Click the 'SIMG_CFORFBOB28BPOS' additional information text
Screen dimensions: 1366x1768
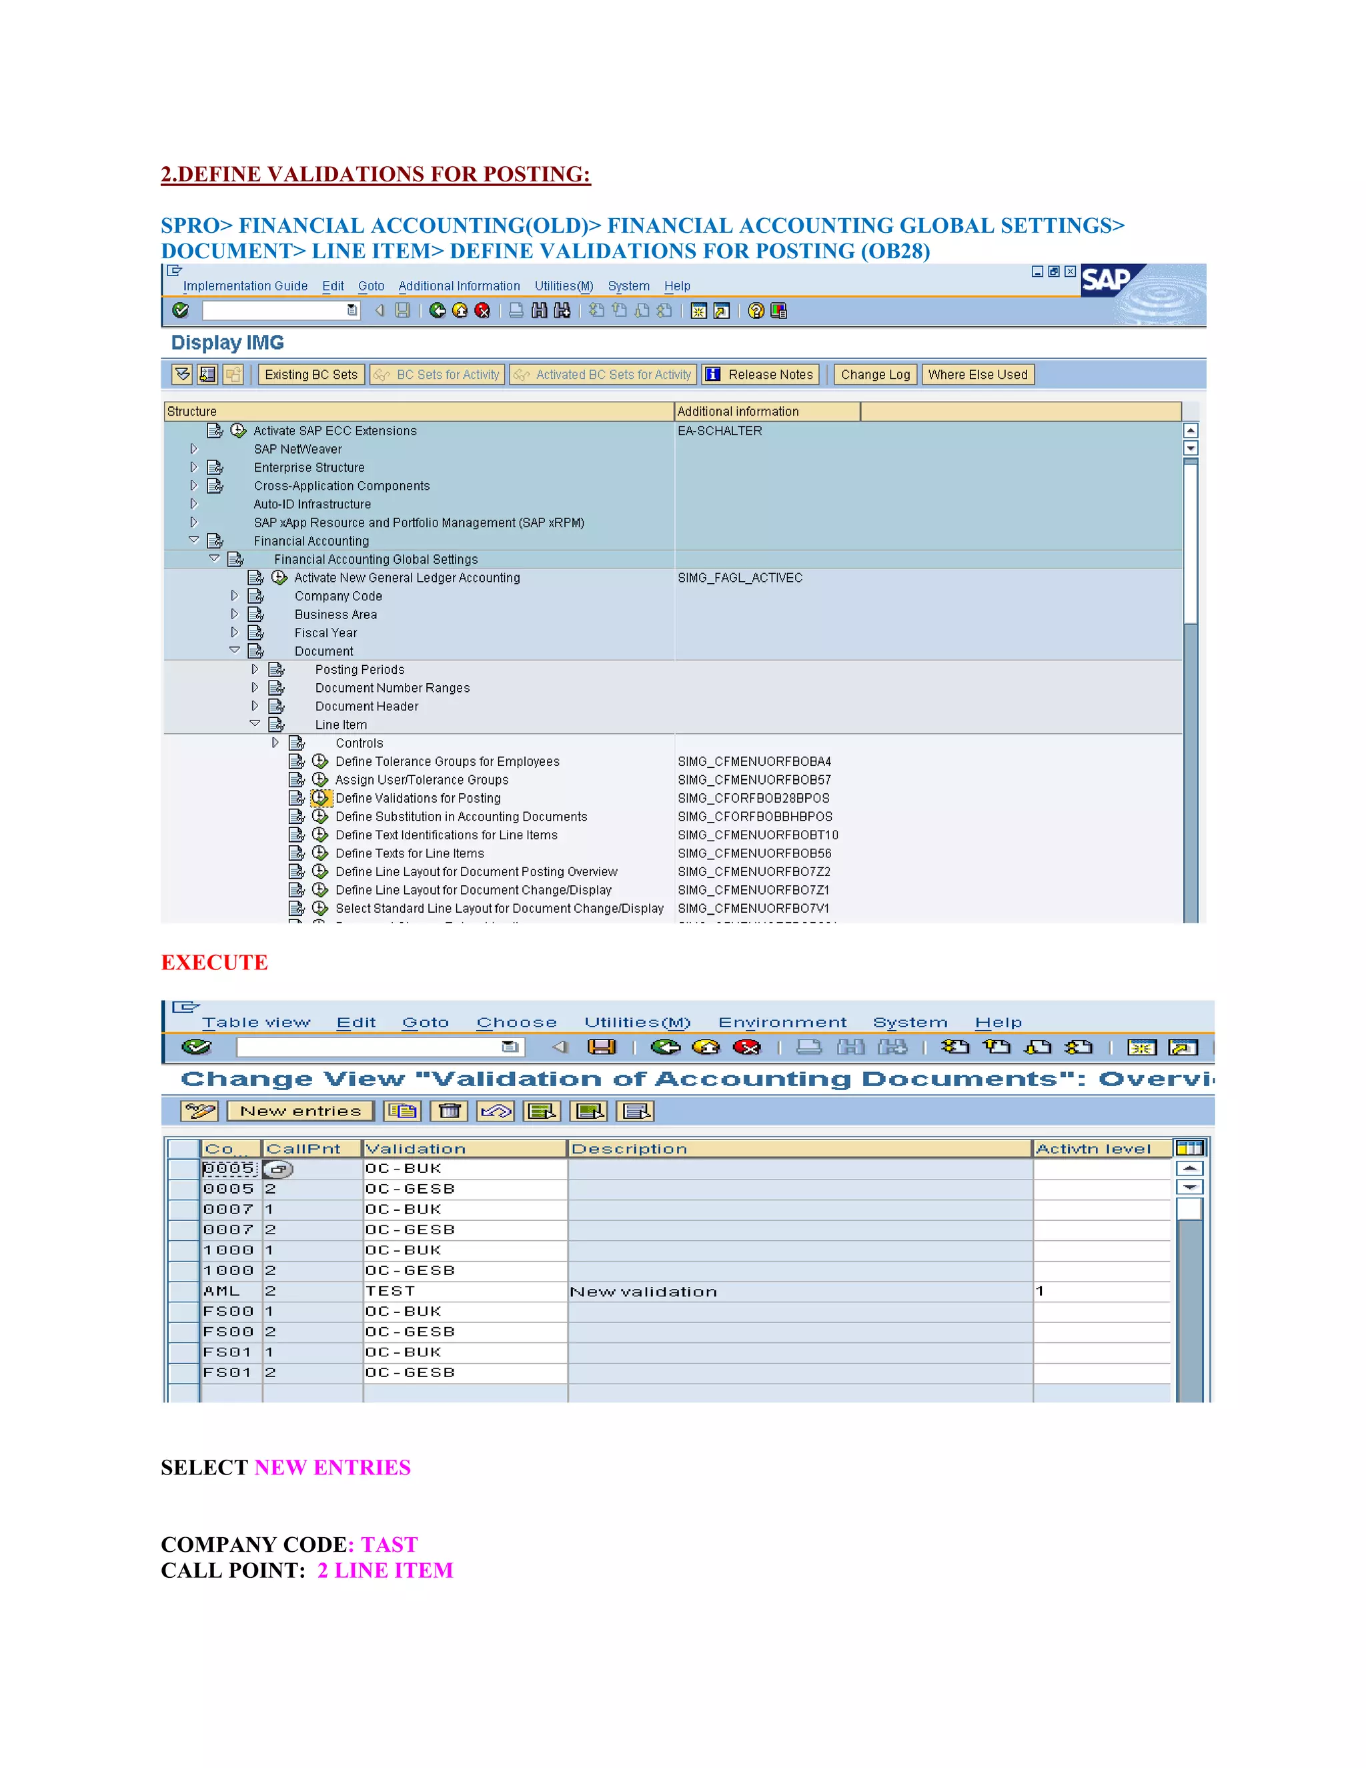754,798
